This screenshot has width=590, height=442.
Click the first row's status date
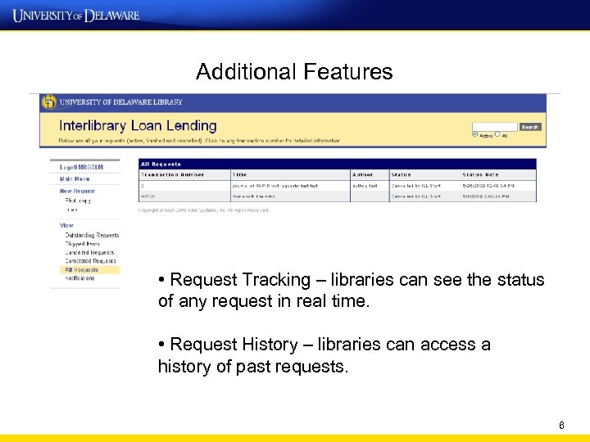point(488,186)
